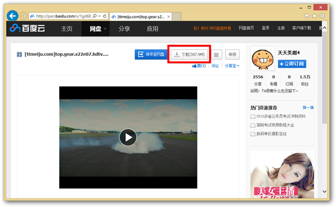Click the 下载(567.9M) download button
The height and width of the screenshot is (207, 336).
(189, 54)
